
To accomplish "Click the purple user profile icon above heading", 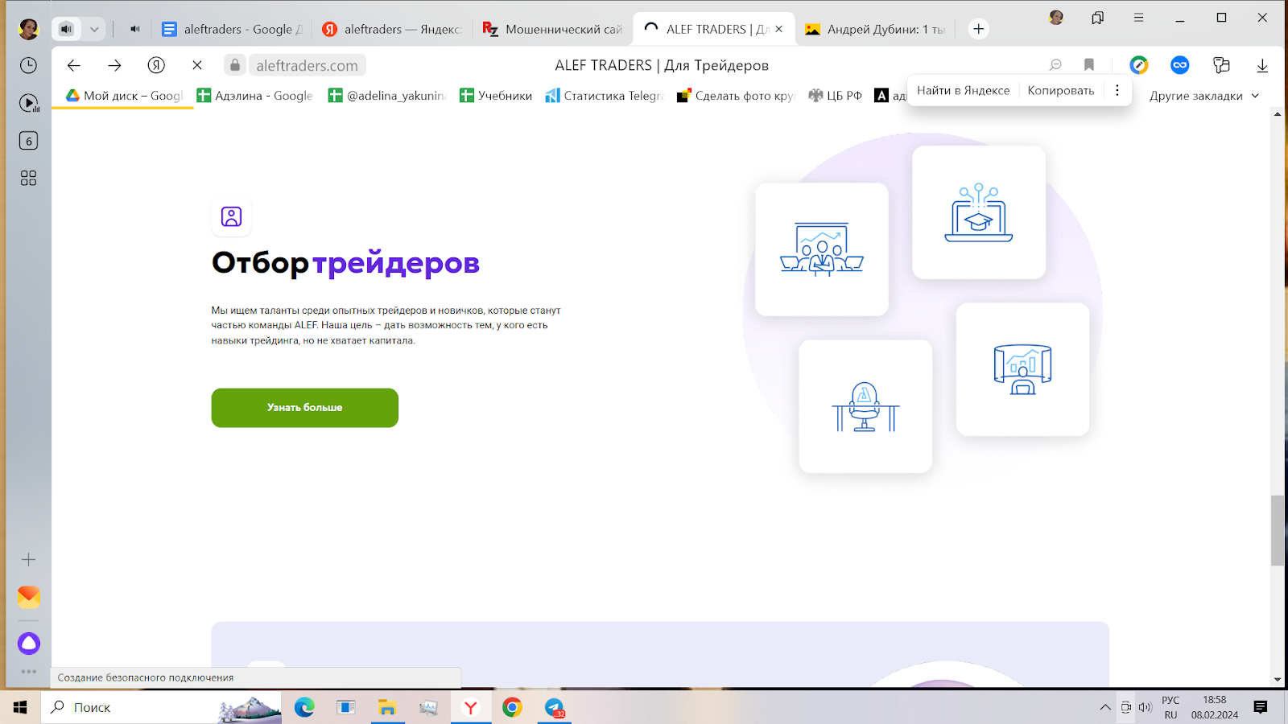I will [x=231, y=216].
